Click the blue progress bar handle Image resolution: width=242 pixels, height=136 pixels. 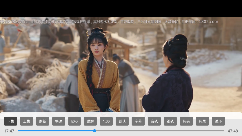coord(94,131)
